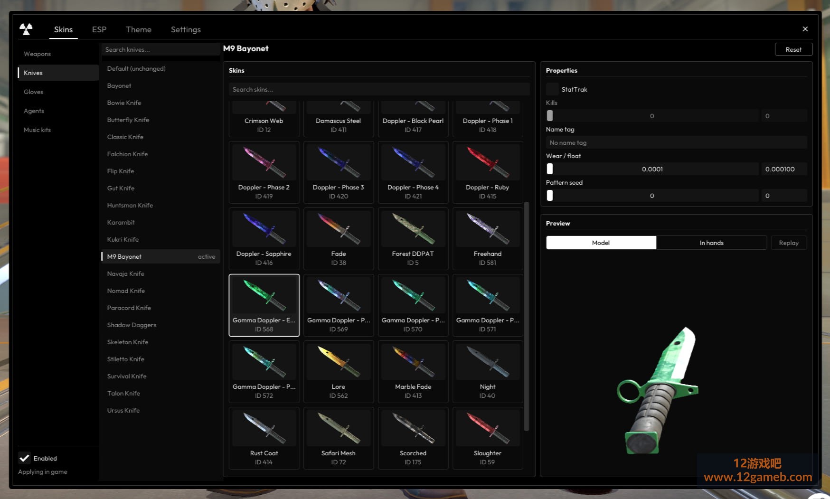Viewport: 830px width, 499px height.
Task: Apply the Slaughter skin
Action: 488,438
